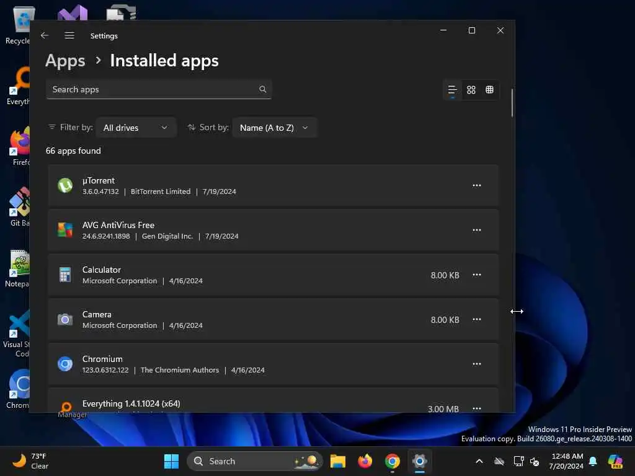635x476 pixels.
Task: Click in the Search apps field
Action: 159,89
